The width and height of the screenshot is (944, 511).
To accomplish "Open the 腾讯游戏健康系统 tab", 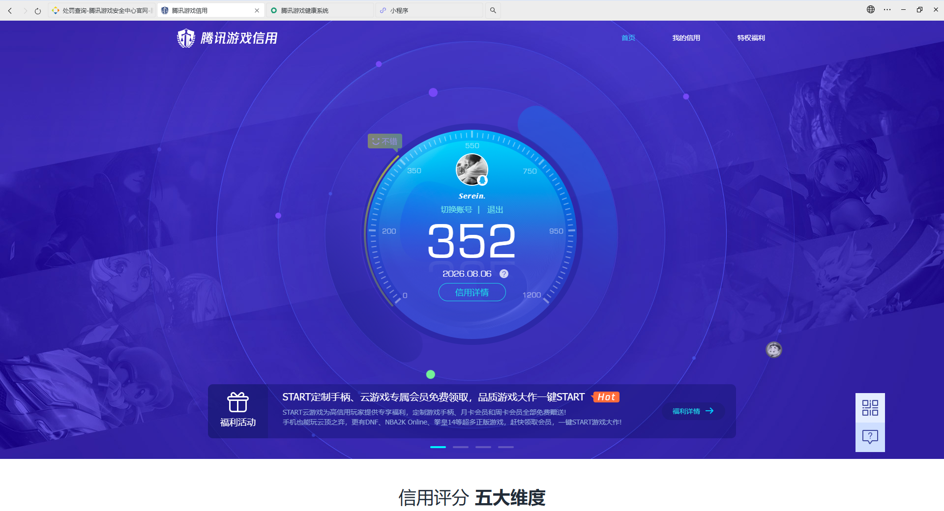I will coord(320,10).
